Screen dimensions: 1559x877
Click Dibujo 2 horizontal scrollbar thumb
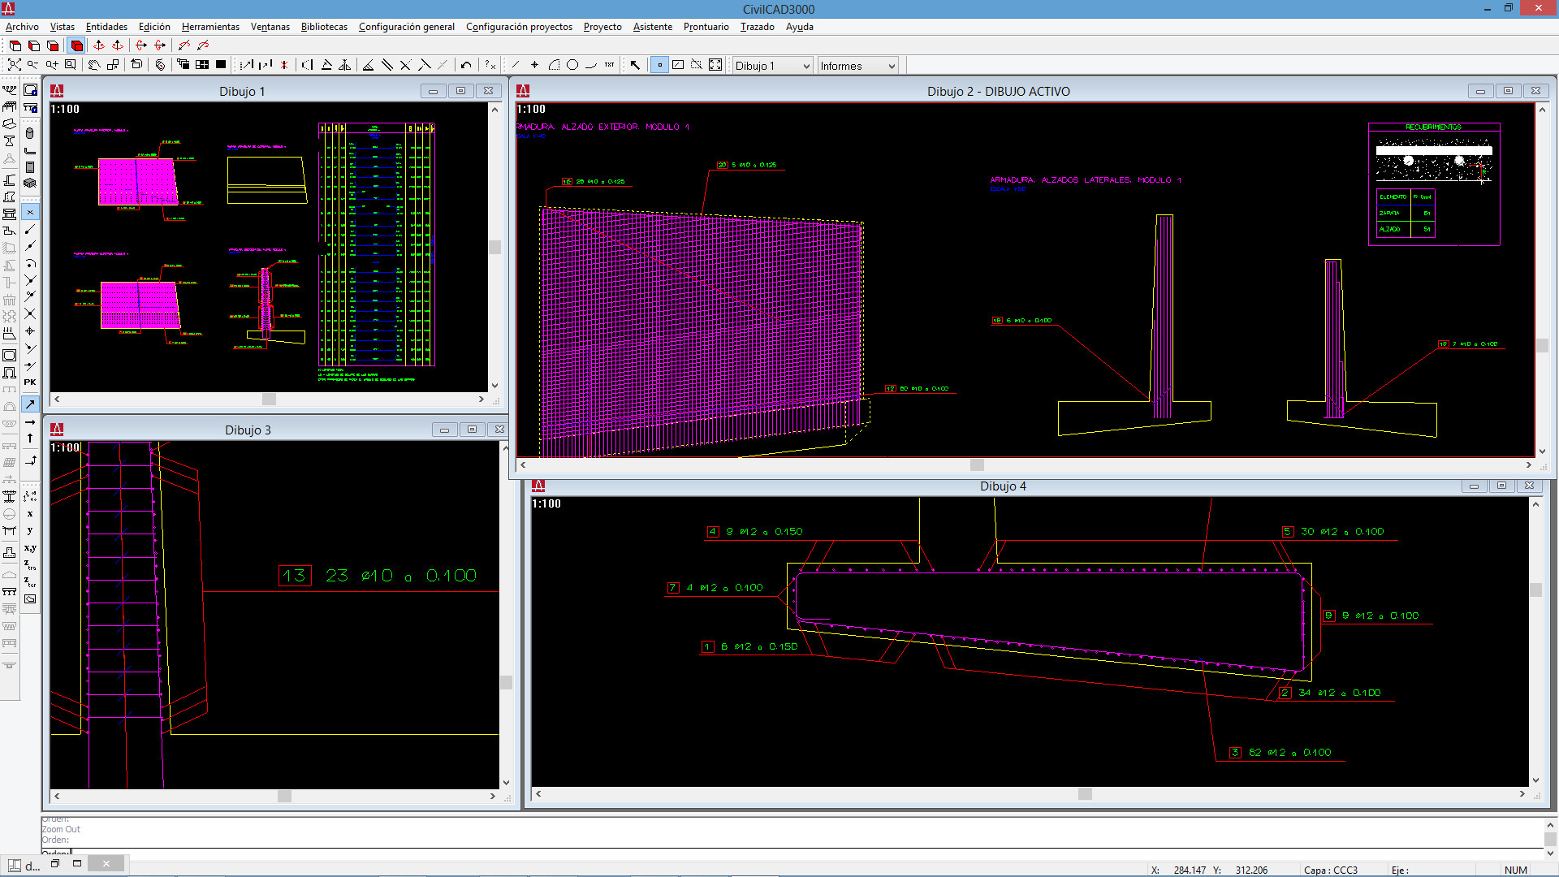pyautogui.click(x=977, y=465)
